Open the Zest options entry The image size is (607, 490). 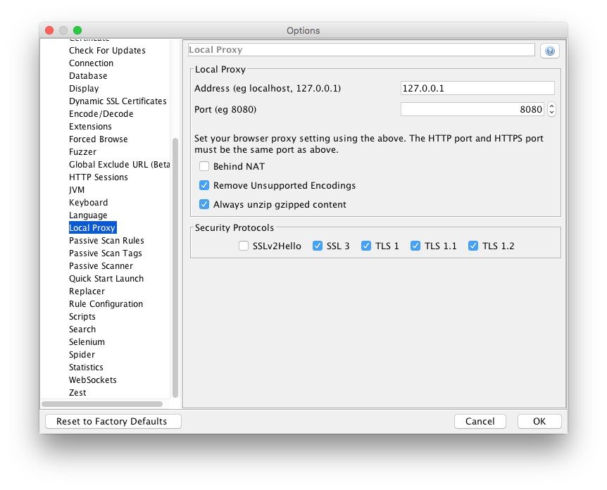(x=77, y=392)
